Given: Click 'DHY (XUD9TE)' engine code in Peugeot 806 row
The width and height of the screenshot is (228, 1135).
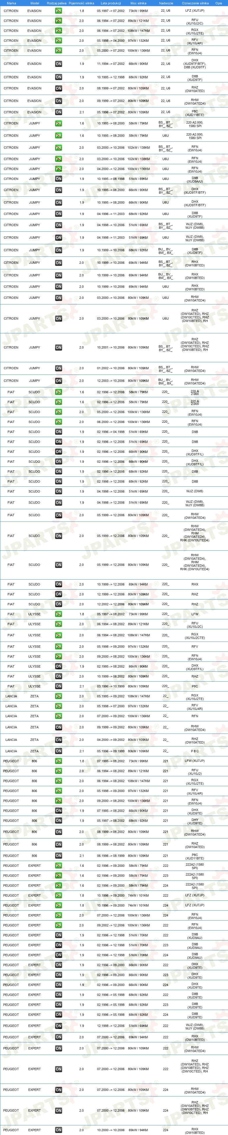Looking at the screenshot, I should pos(195,821).
